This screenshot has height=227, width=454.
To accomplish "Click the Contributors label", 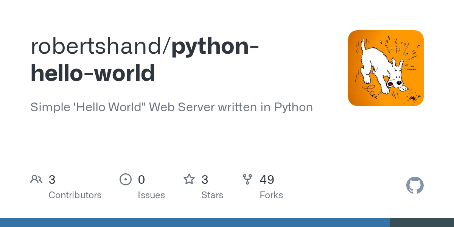I will 75,195.
